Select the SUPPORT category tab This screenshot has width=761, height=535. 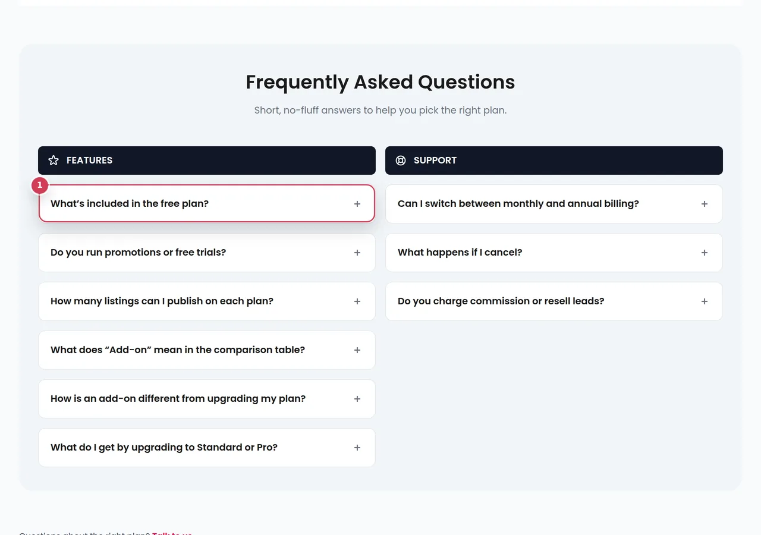554,160
